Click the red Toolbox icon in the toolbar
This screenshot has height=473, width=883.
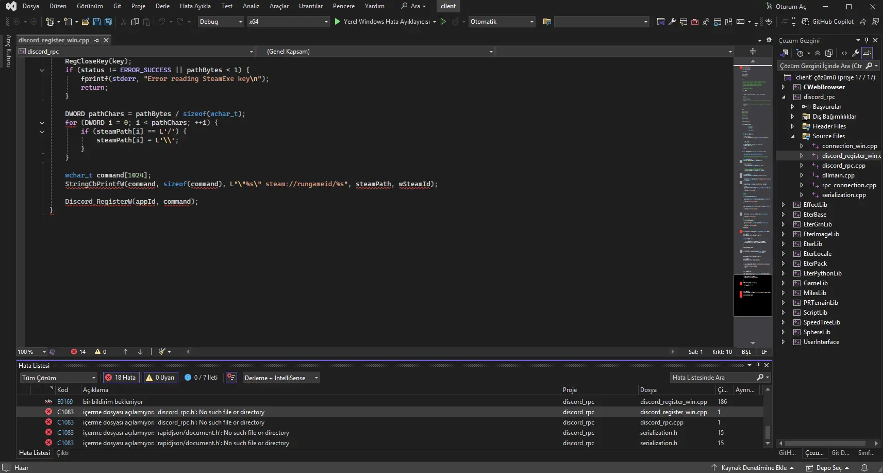(x=695, y=22)
